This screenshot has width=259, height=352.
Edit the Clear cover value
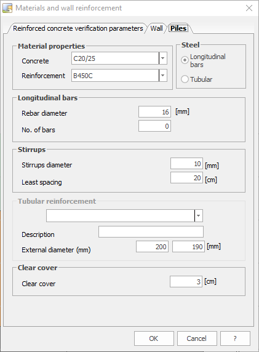click(x=186, y=281)
